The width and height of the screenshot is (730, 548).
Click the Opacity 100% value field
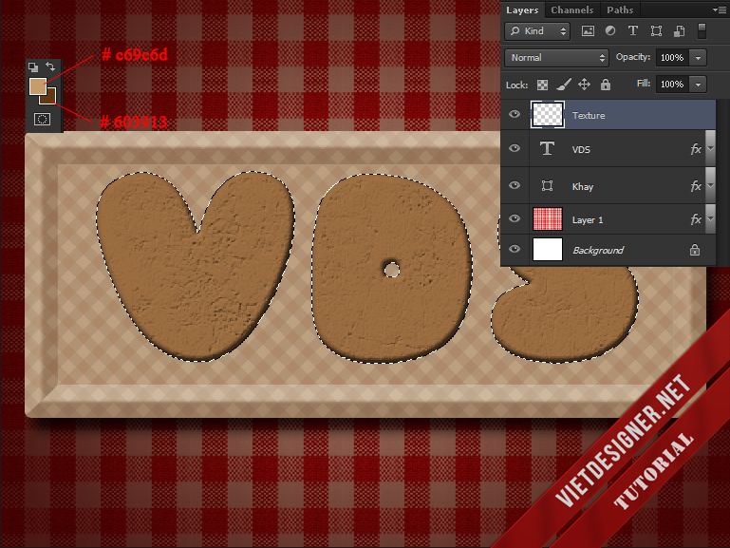[672, 58]
